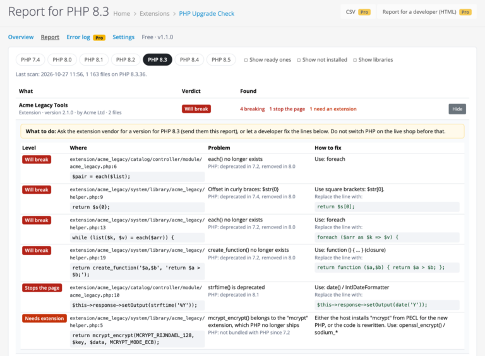
Task: Go to Home in the breadcrumb
Action: tap(121, 14)
